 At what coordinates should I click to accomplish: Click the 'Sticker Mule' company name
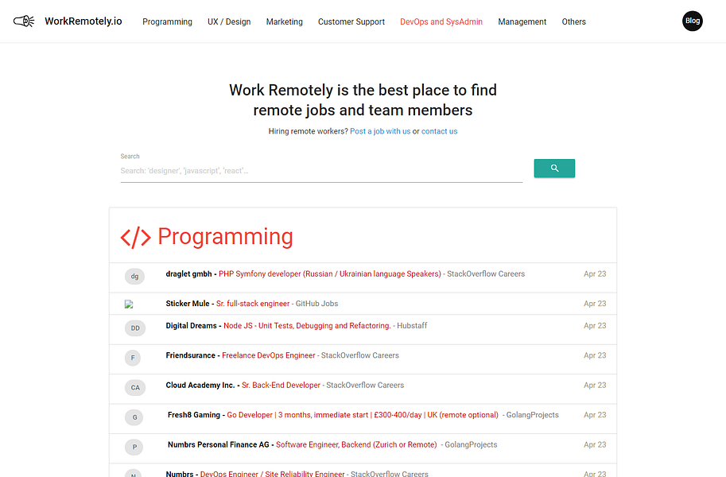tap(188, 304)
